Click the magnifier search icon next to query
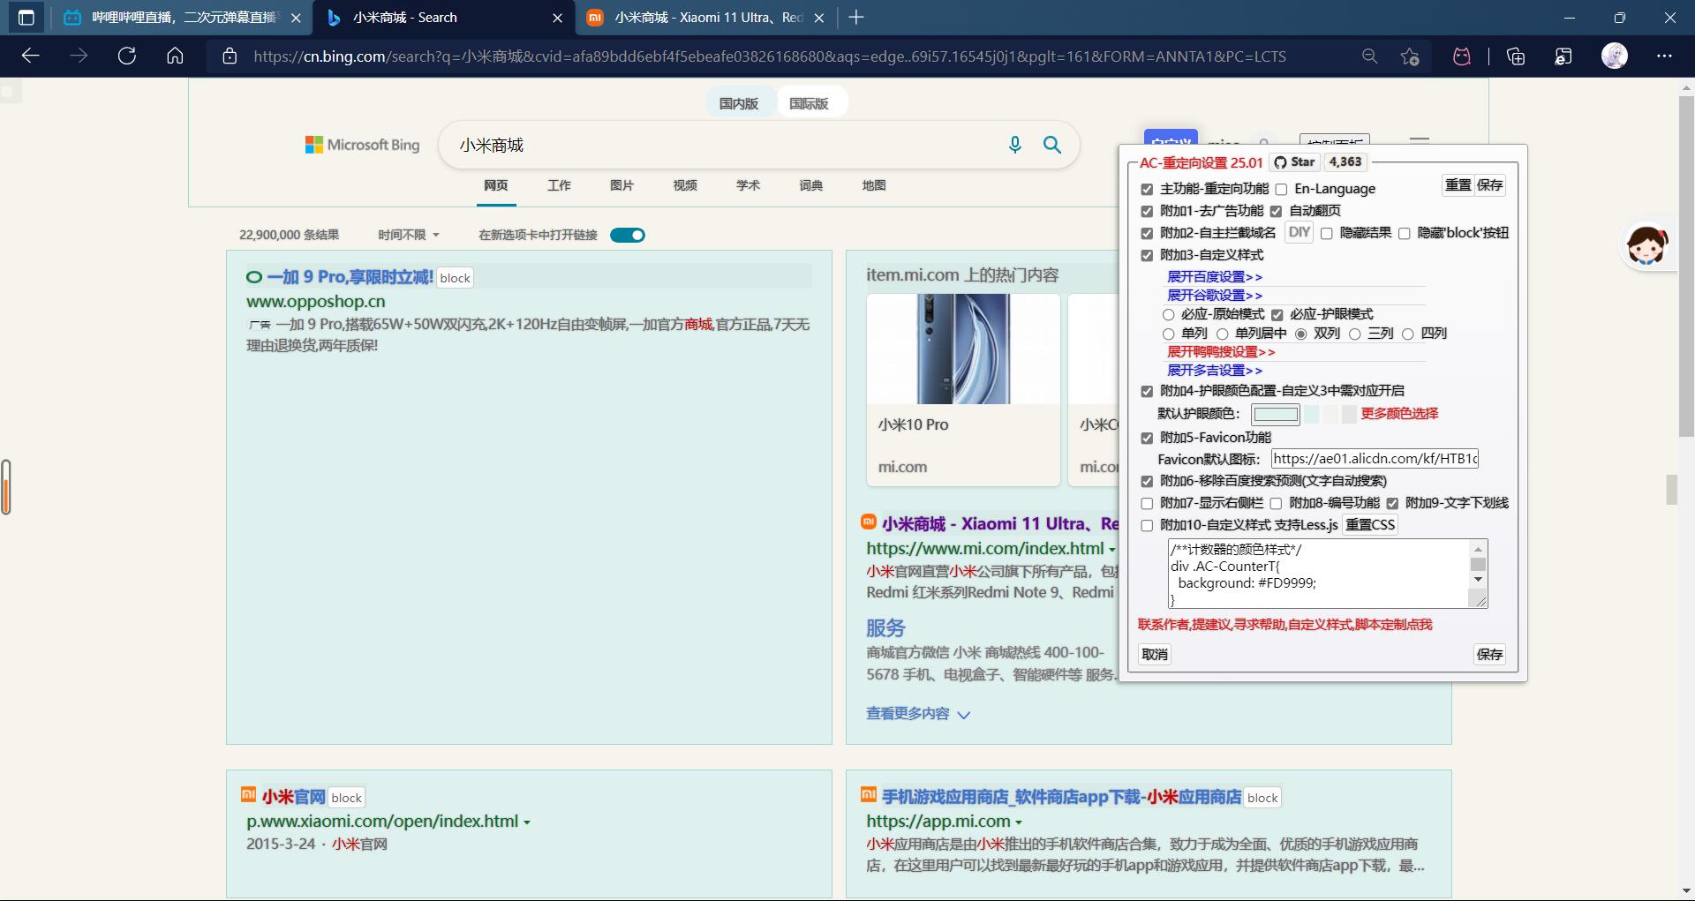The image size is (1695, 901). (x=1051, y=145)
